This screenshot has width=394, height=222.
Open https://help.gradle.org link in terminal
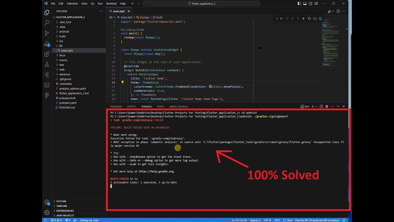pos(156,171)
